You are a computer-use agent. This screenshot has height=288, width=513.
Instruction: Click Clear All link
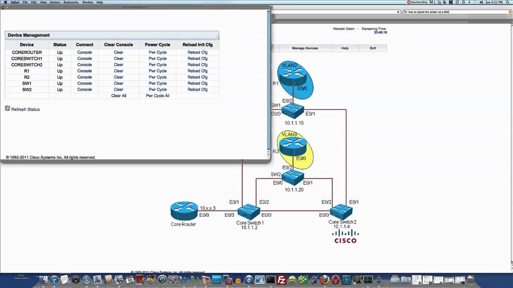click(119, 96)
